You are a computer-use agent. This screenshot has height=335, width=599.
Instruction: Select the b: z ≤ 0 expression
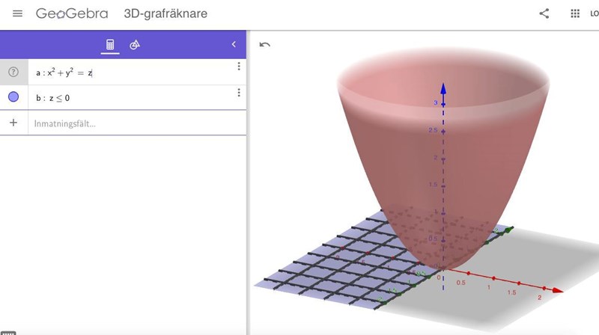(52, 98)
